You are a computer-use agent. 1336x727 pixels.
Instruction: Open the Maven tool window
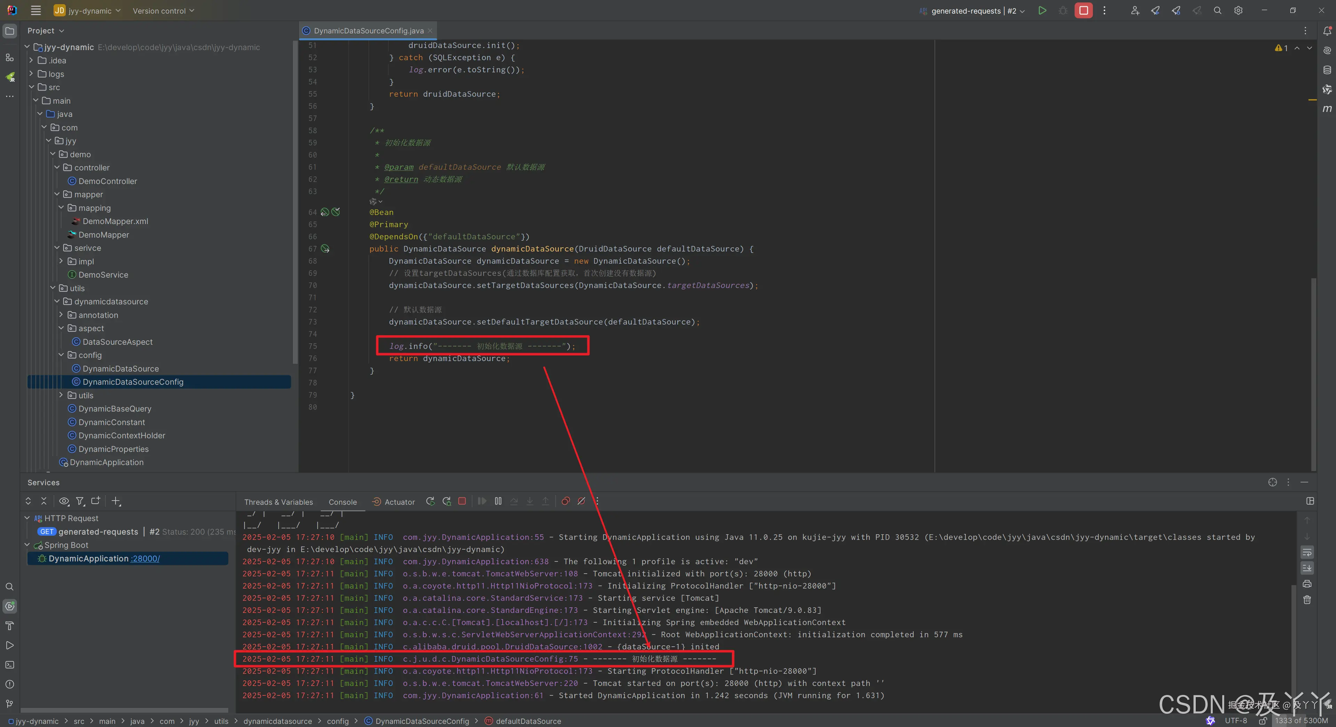coord(1327,109)
